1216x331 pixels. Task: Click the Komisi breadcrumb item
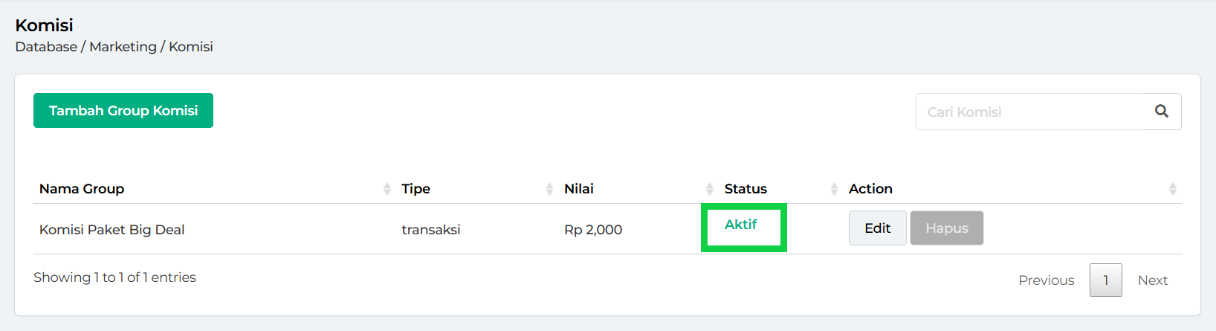click(190, 47)
